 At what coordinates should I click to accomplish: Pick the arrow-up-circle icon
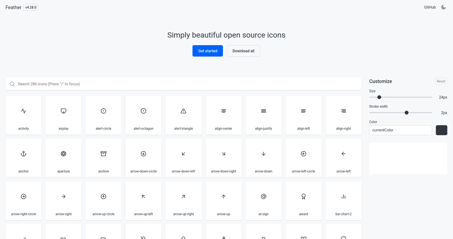tap(104, 201)
